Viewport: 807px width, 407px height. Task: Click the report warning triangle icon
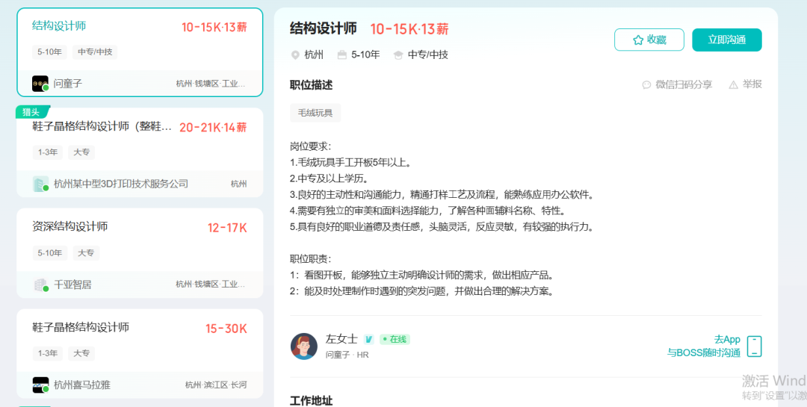point(733,85)
